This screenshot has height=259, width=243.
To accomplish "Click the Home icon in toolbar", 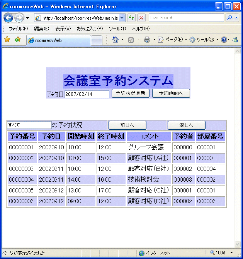I will 116,40.
